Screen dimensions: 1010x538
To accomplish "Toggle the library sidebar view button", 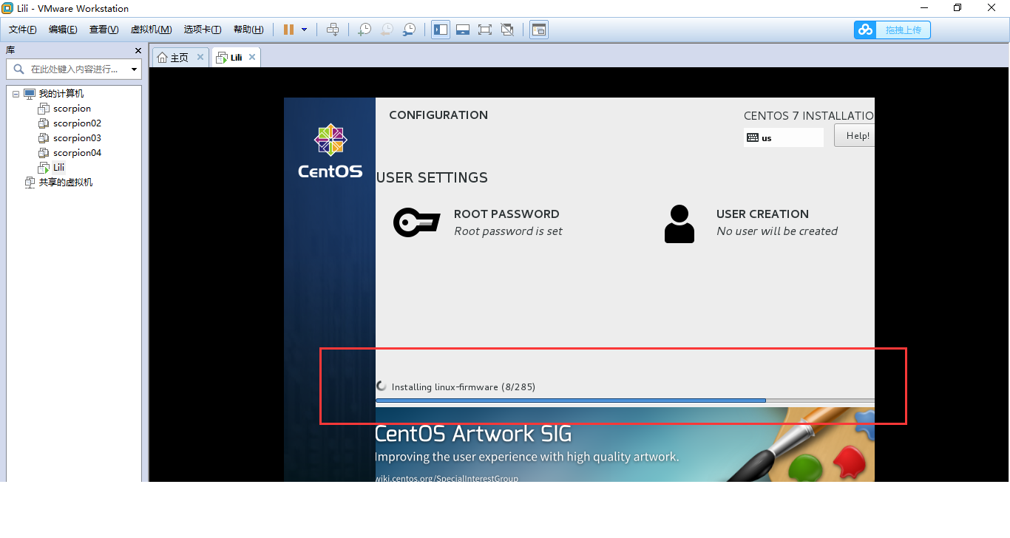I will pos(441,30).
